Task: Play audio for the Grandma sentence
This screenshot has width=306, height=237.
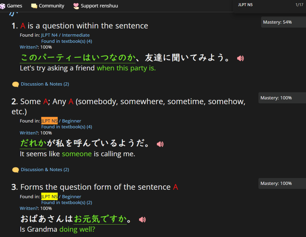Action: click(142, 219)
